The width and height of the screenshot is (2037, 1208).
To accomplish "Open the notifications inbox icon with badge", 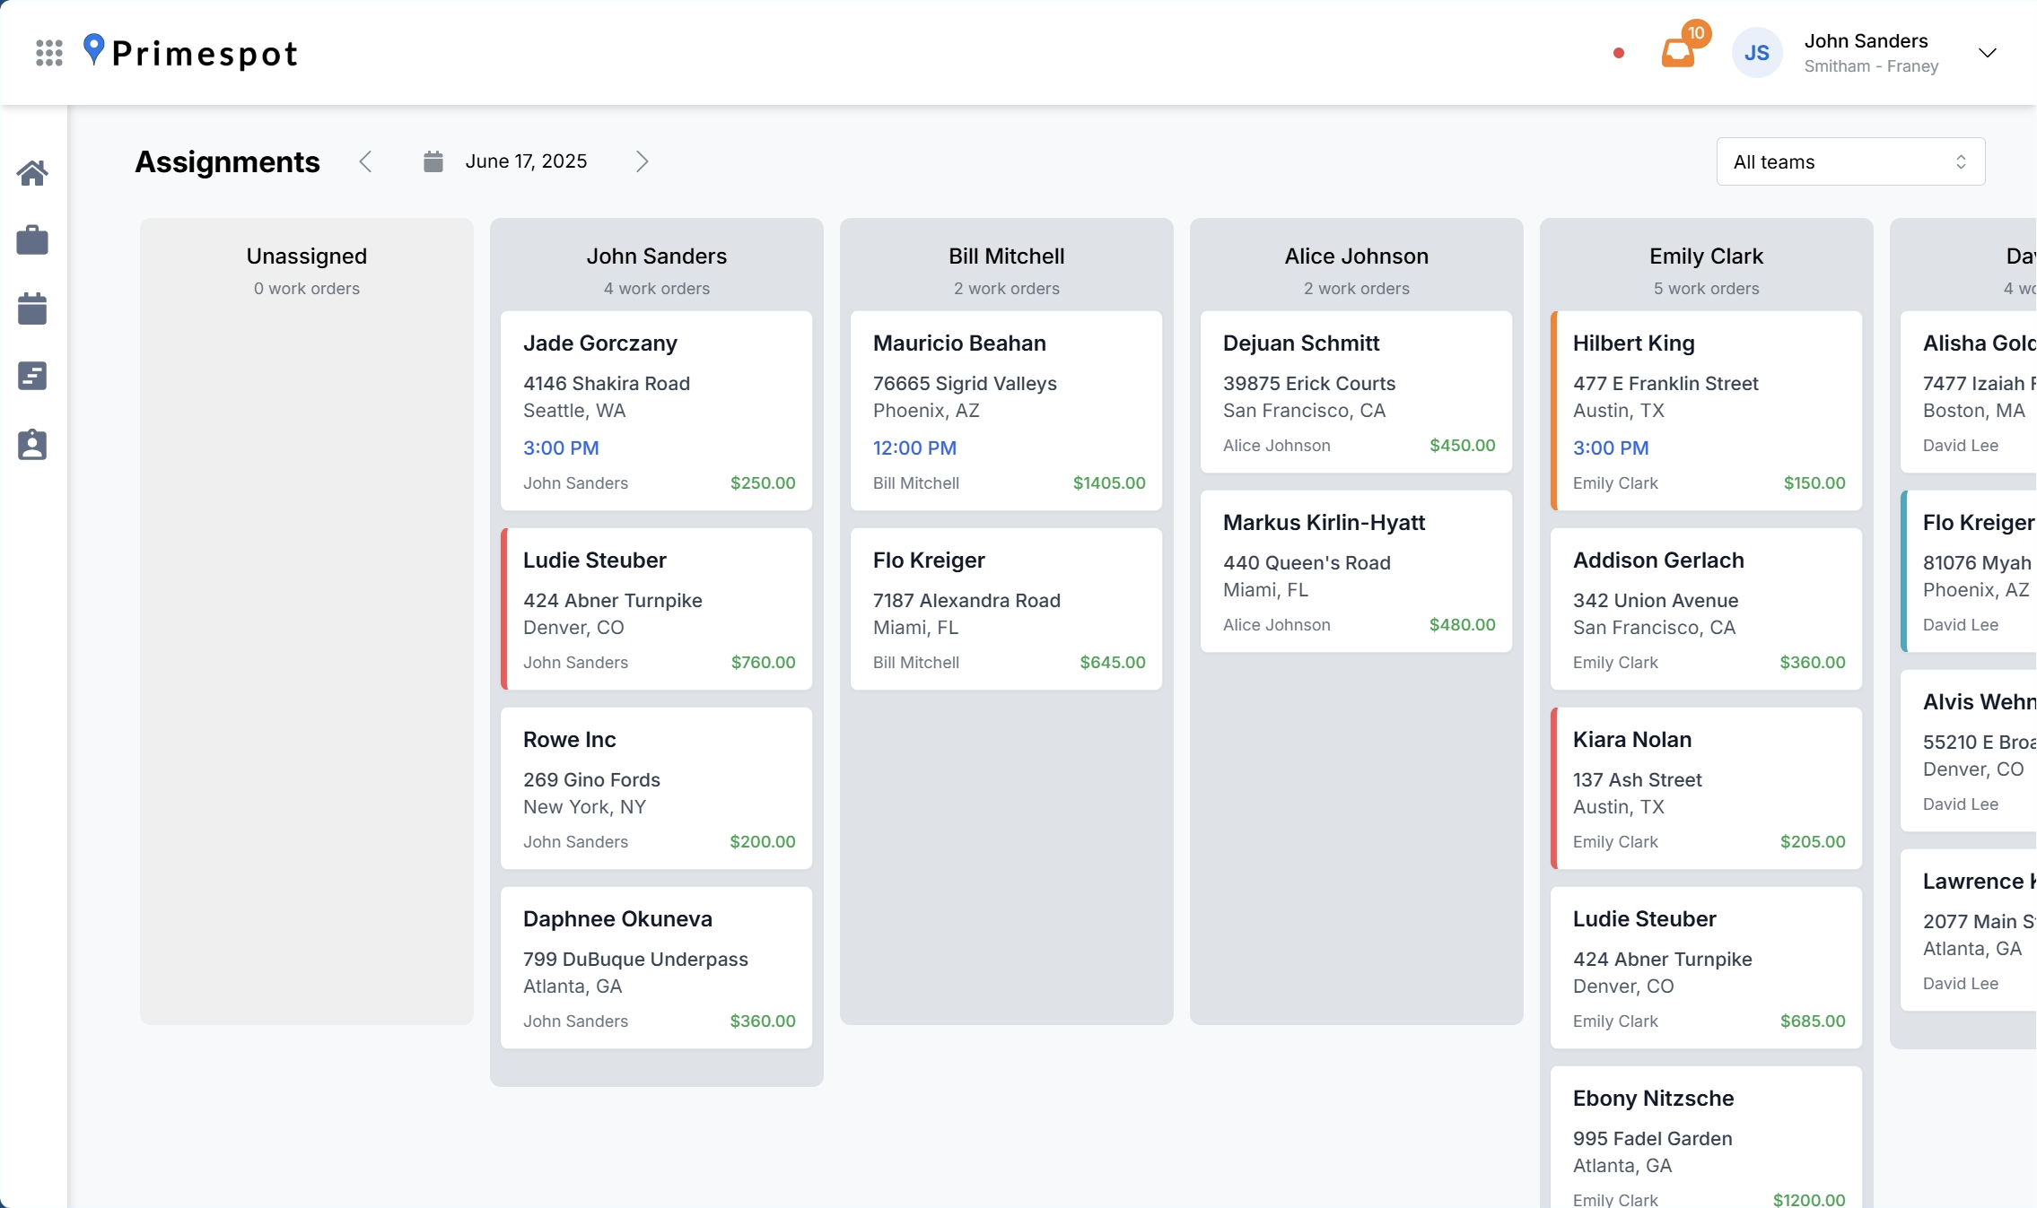I will click(1678, 52).
